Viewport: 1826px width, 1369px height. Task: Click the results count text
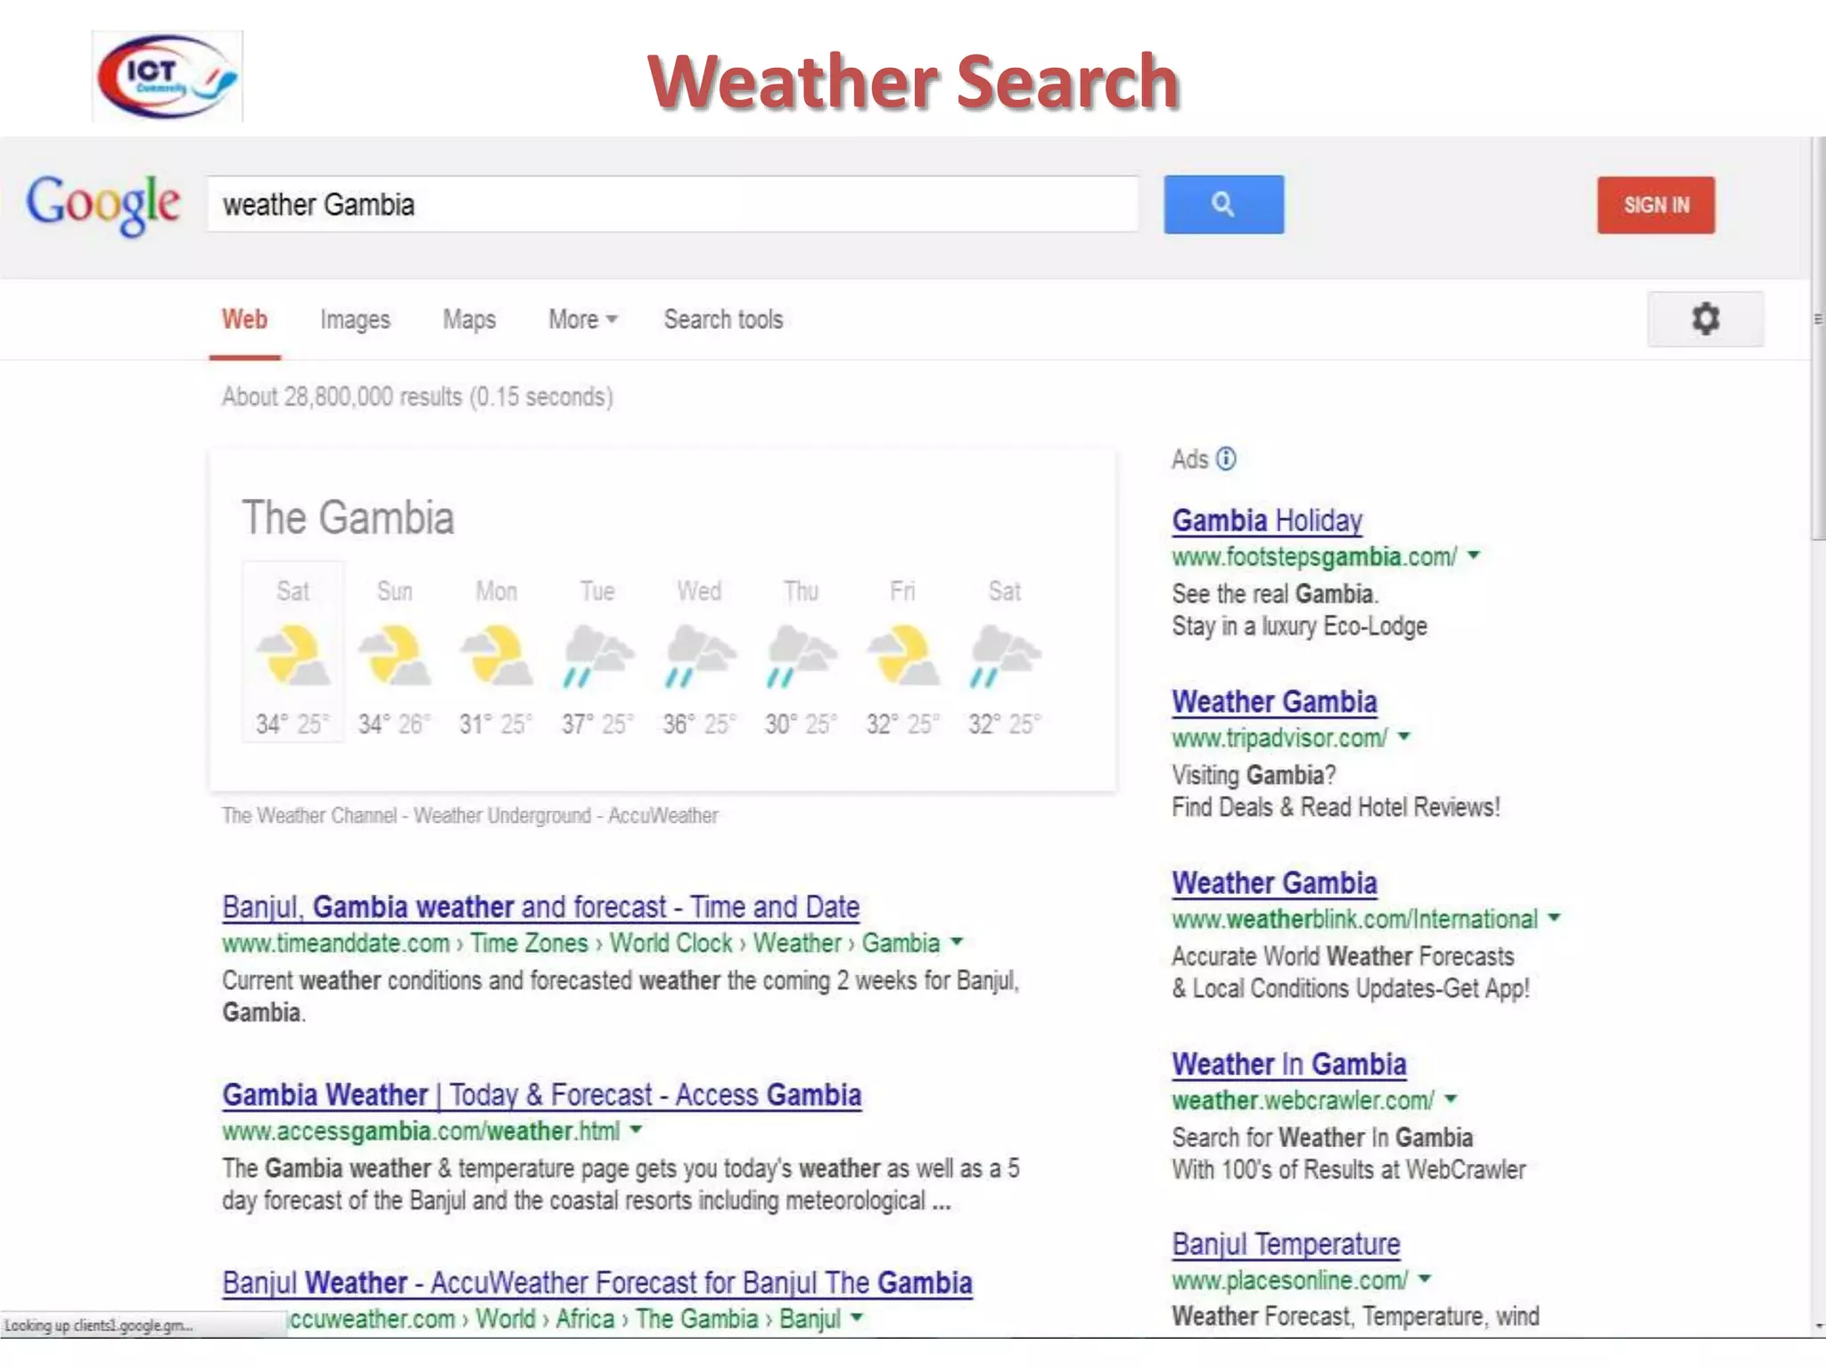(417, 397)
